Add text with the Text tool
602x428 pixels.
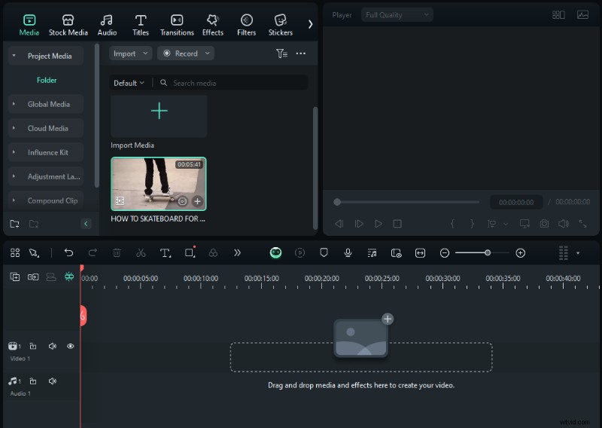(x=165, y=252)
